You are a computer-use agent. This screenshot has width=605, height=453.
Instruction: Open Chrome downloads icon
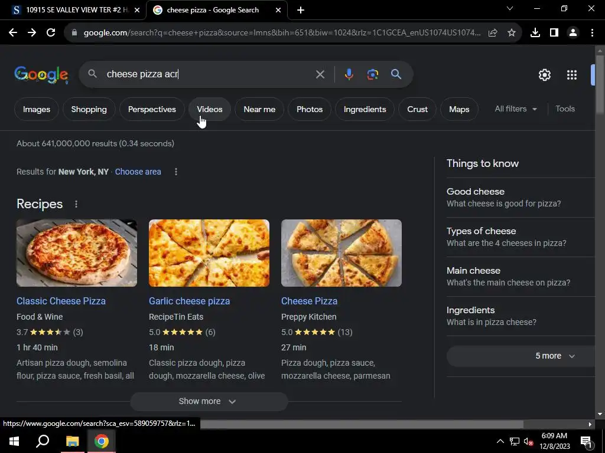(535, 33)
